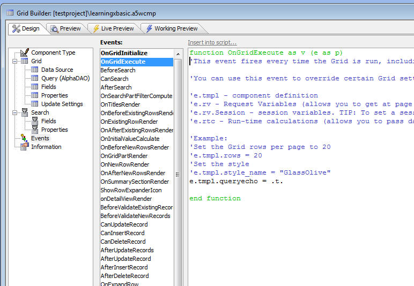Image resolution: width=414 pixels, height=286 pixels.
Task: Click the Live Preview lightning icon
Action: pos(96,28)
